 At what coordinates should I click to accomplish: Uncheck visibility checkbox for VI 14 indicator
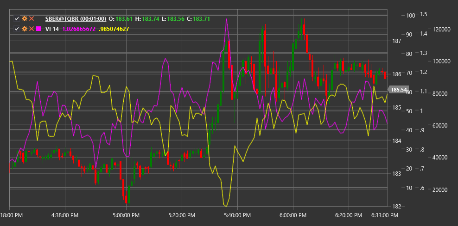pos(17,29)
